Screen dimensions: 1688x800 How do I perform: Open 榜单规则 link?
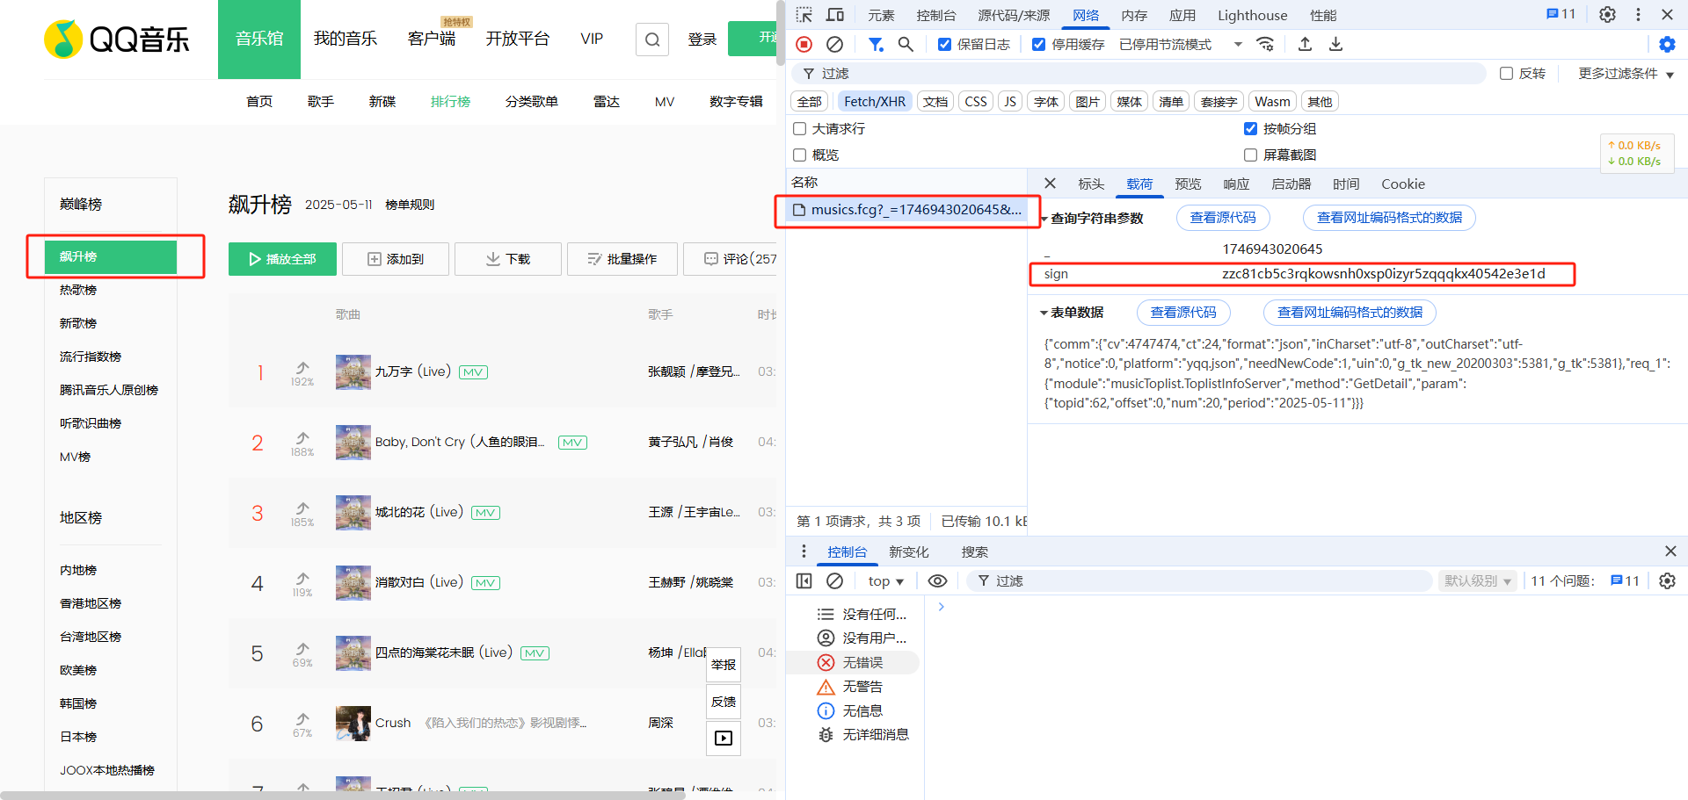tap(410, 205)
